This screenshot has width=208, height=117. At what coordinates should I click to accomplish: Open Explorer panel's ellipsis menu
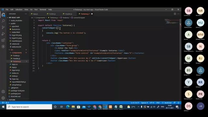point(26,14)
